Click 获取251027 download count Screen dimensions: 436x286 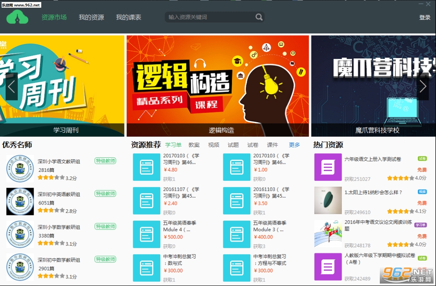click(357, 179)
